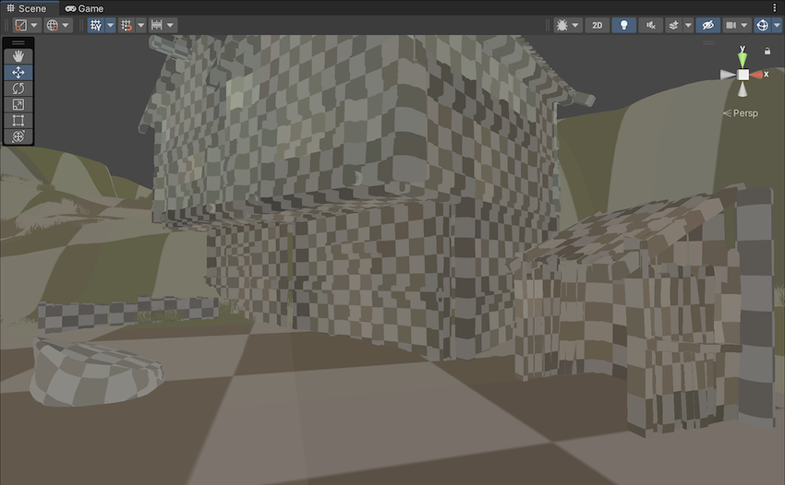Toggle scene audio mute
This screenshot has height=485, width=785.
point(651,26)
